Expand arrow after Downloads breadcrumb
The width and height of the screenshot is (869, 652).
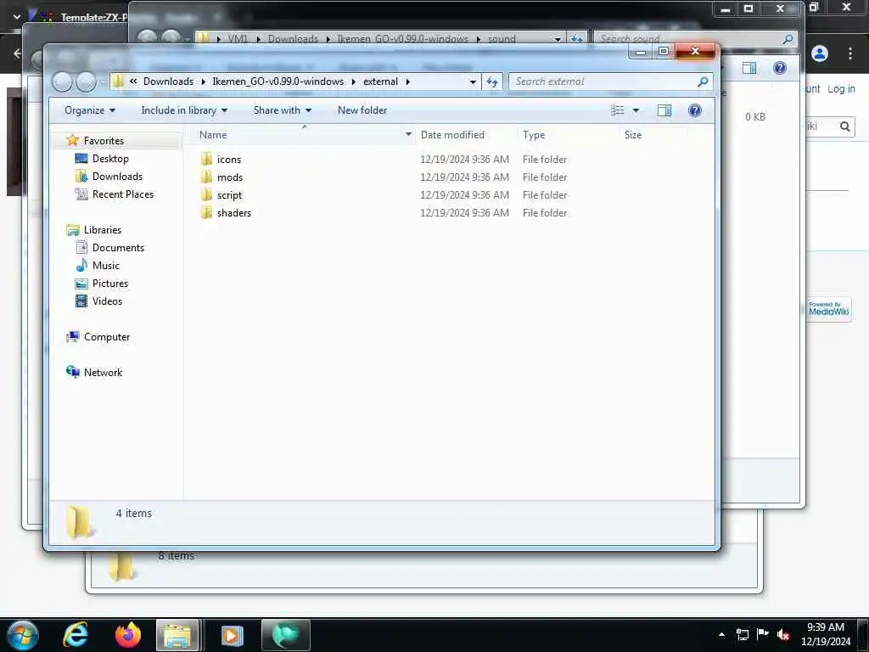[204, 81]
